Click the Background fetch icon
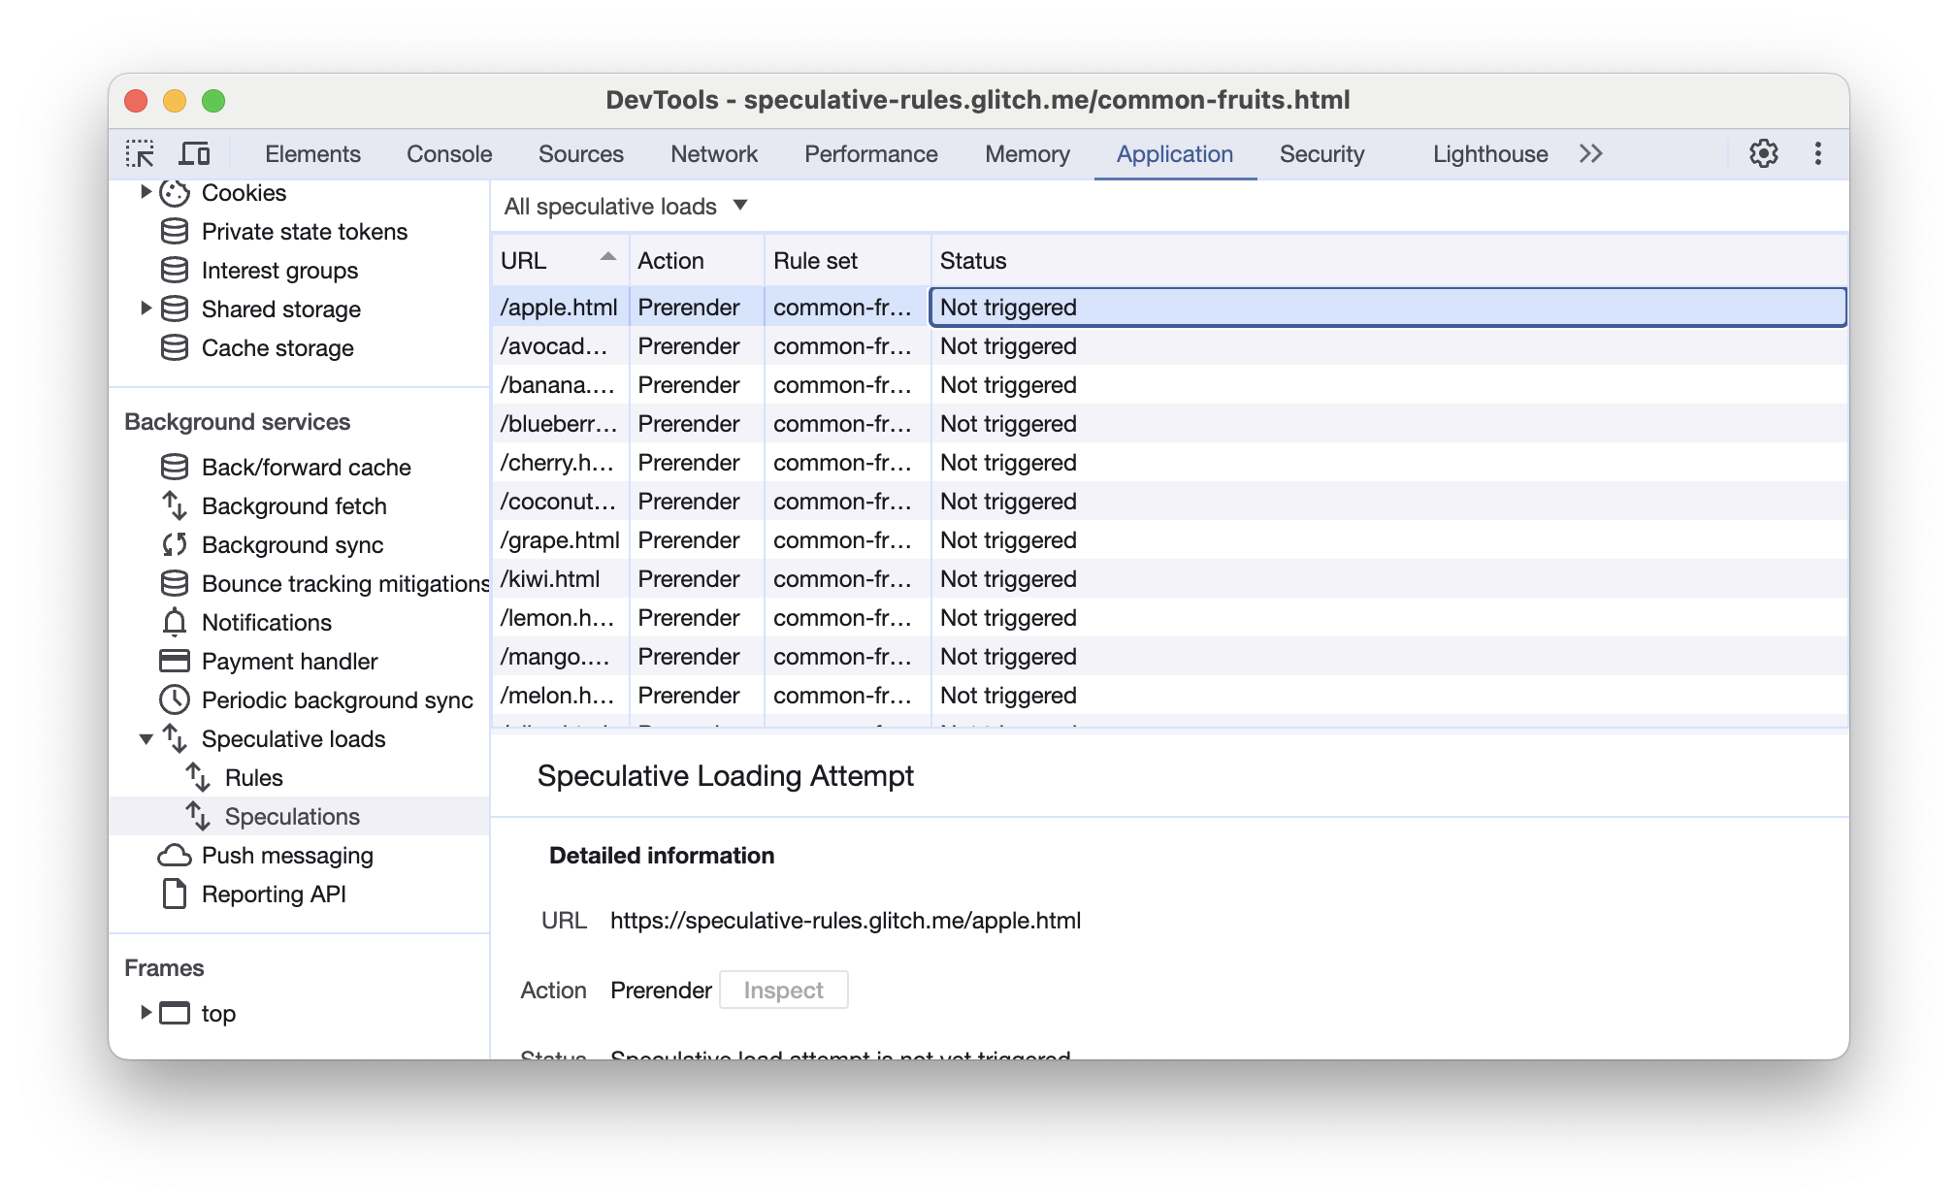1958x1203 pixels. 174,505
